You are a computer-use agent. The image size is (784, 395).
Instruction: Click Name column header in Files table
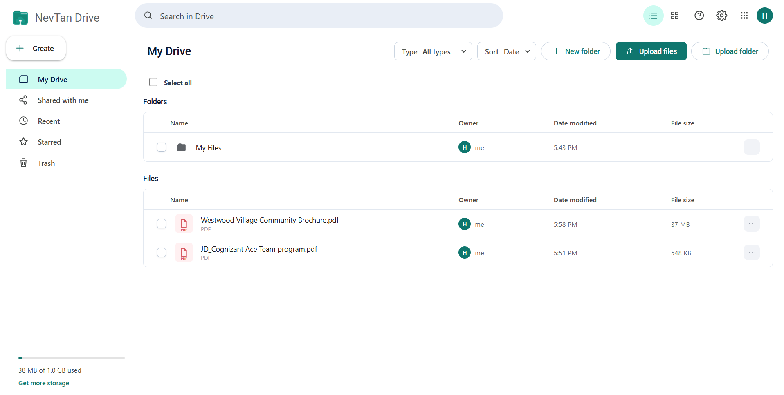[179, 200]
